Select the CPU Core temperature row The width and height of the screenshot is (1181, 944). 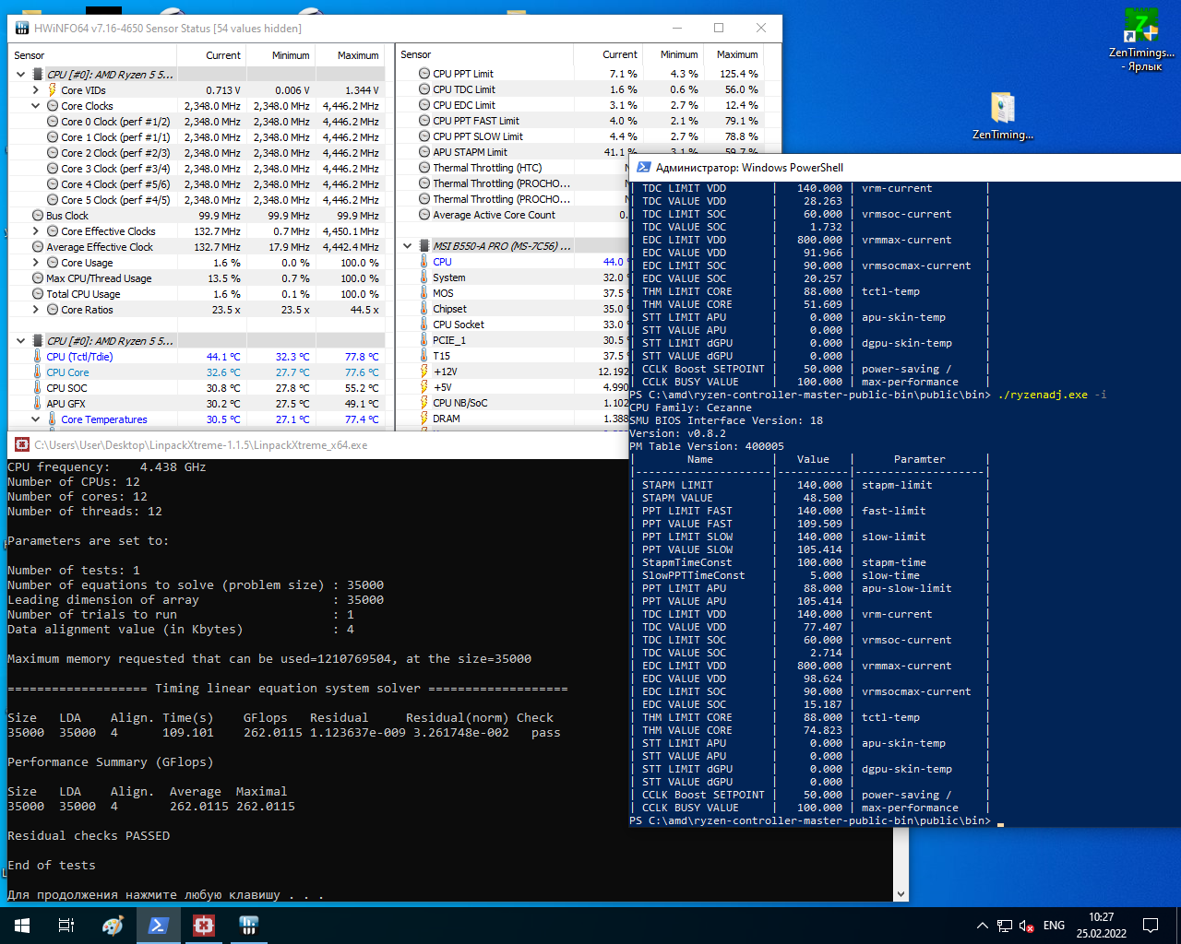196,372
